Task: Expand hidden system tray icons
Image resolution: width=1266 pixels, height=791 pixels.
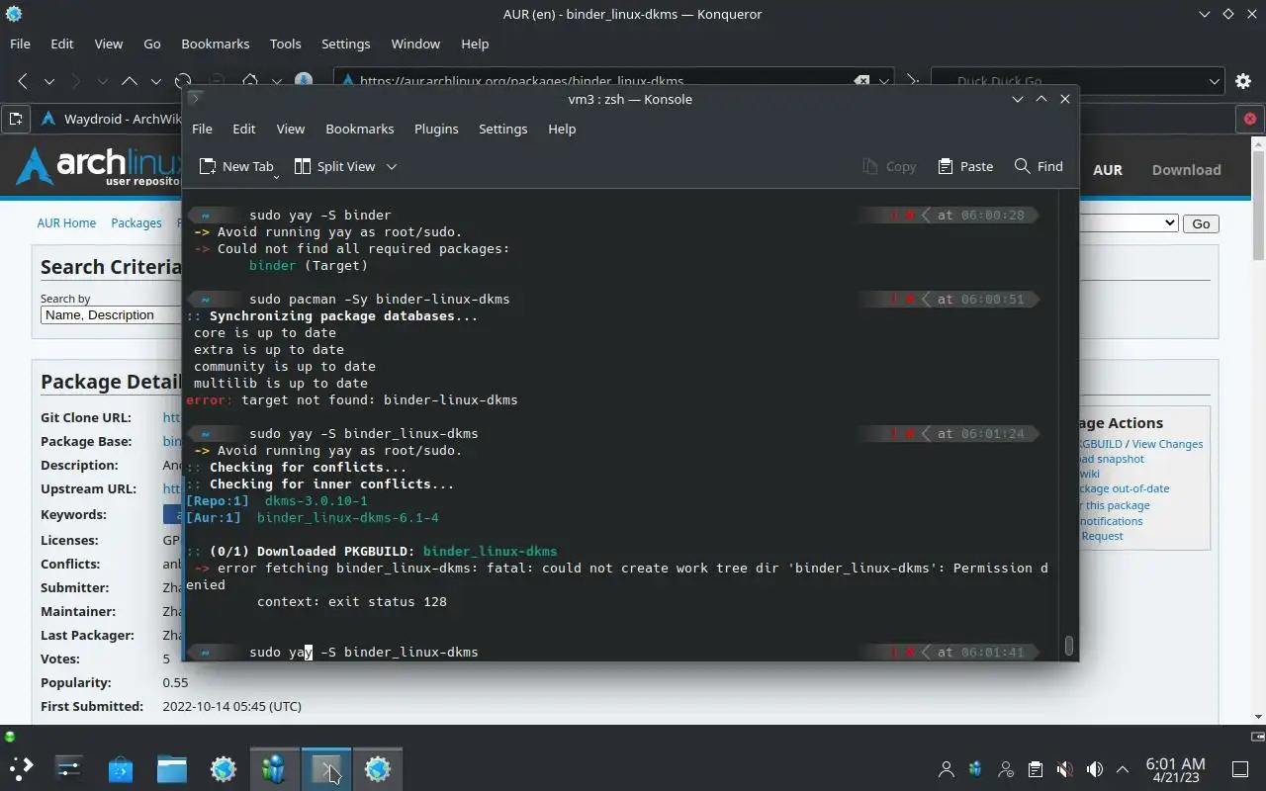Action: coord(1123,769)
